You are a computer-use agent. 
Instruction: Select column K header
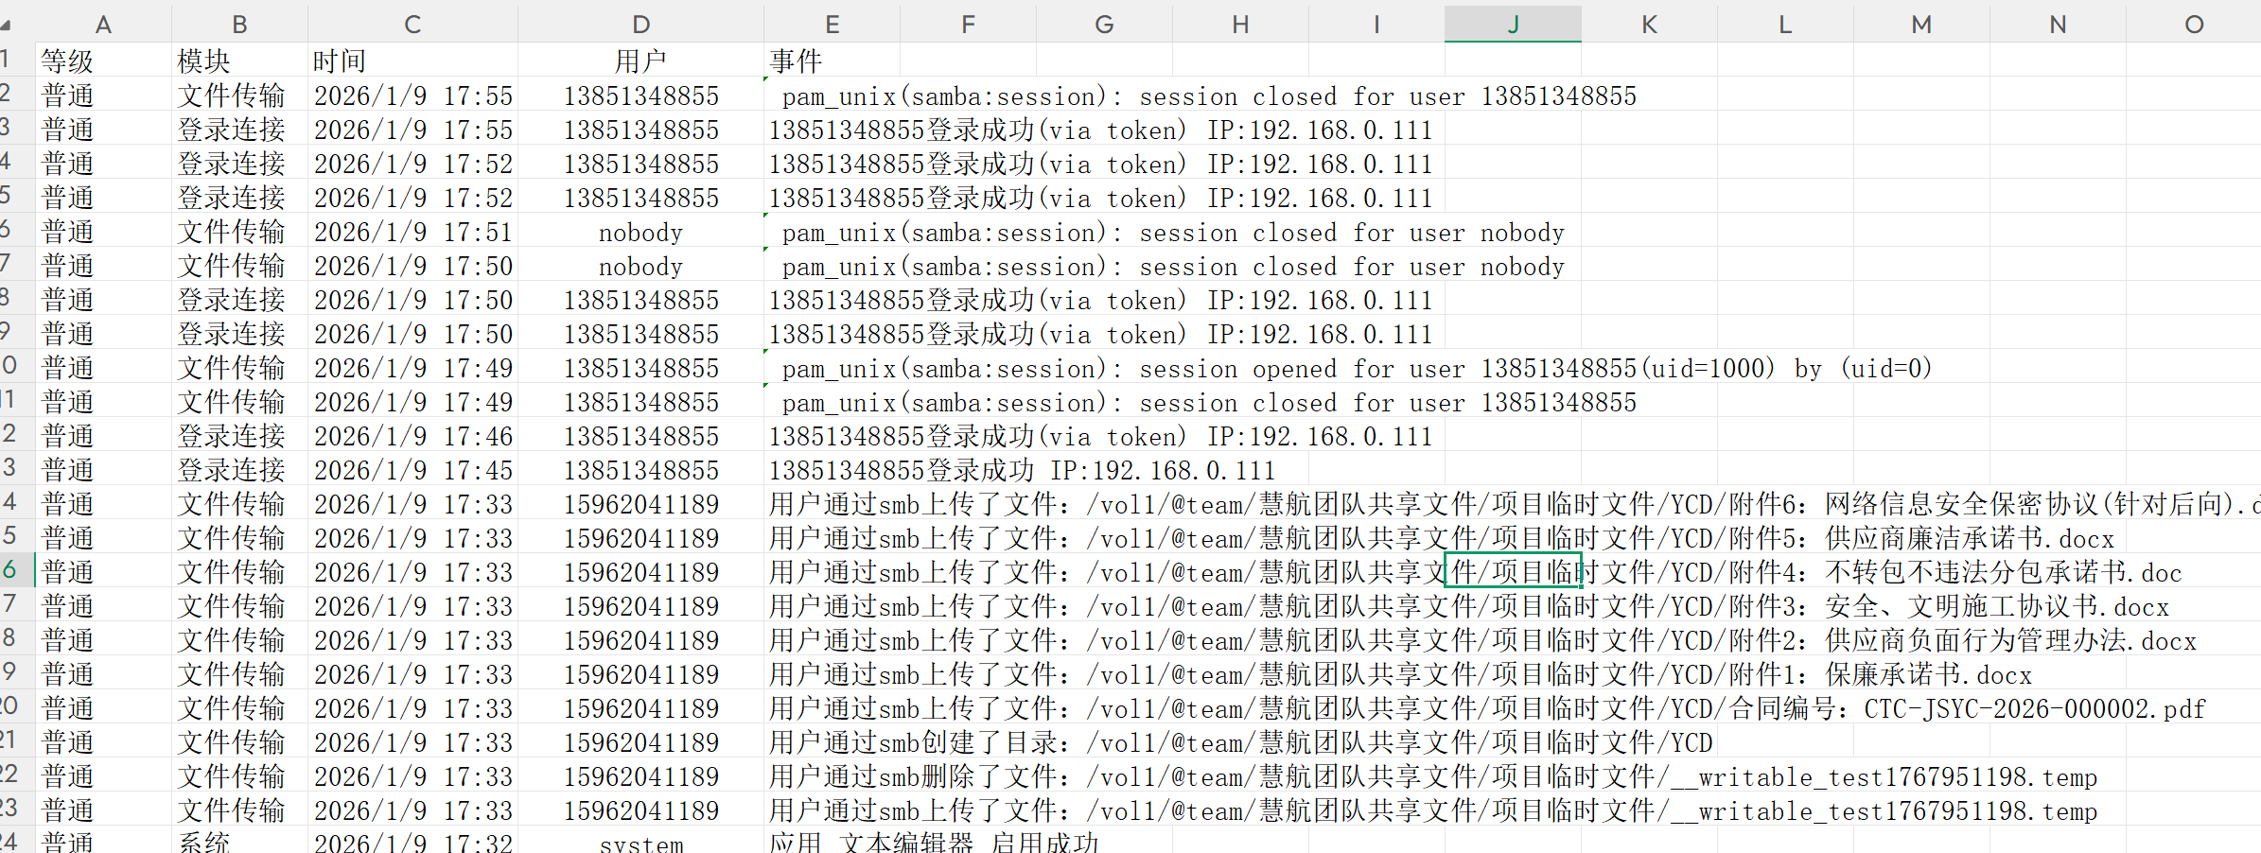pyautogui.click(x=1649, y=25)
